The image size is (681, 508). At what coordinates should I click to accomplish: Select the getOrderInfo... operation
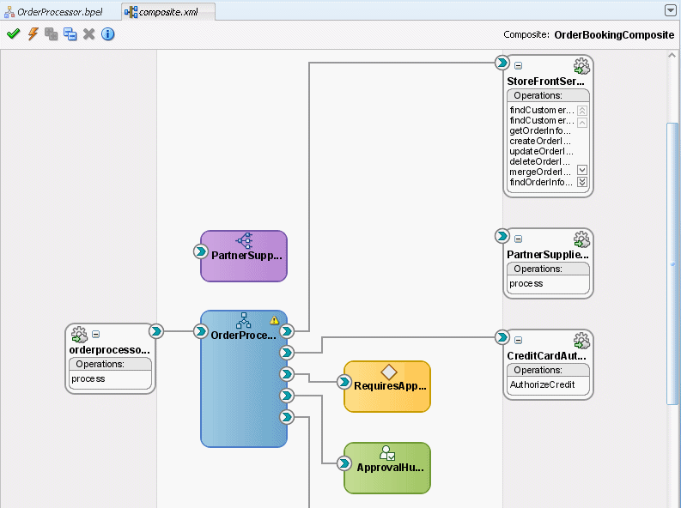540,130
